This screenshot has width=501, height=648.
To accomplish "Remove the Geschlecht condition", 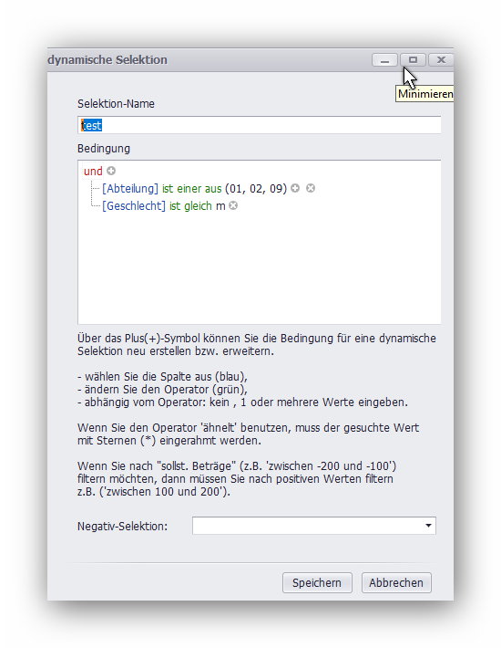I will pos(233,205).
